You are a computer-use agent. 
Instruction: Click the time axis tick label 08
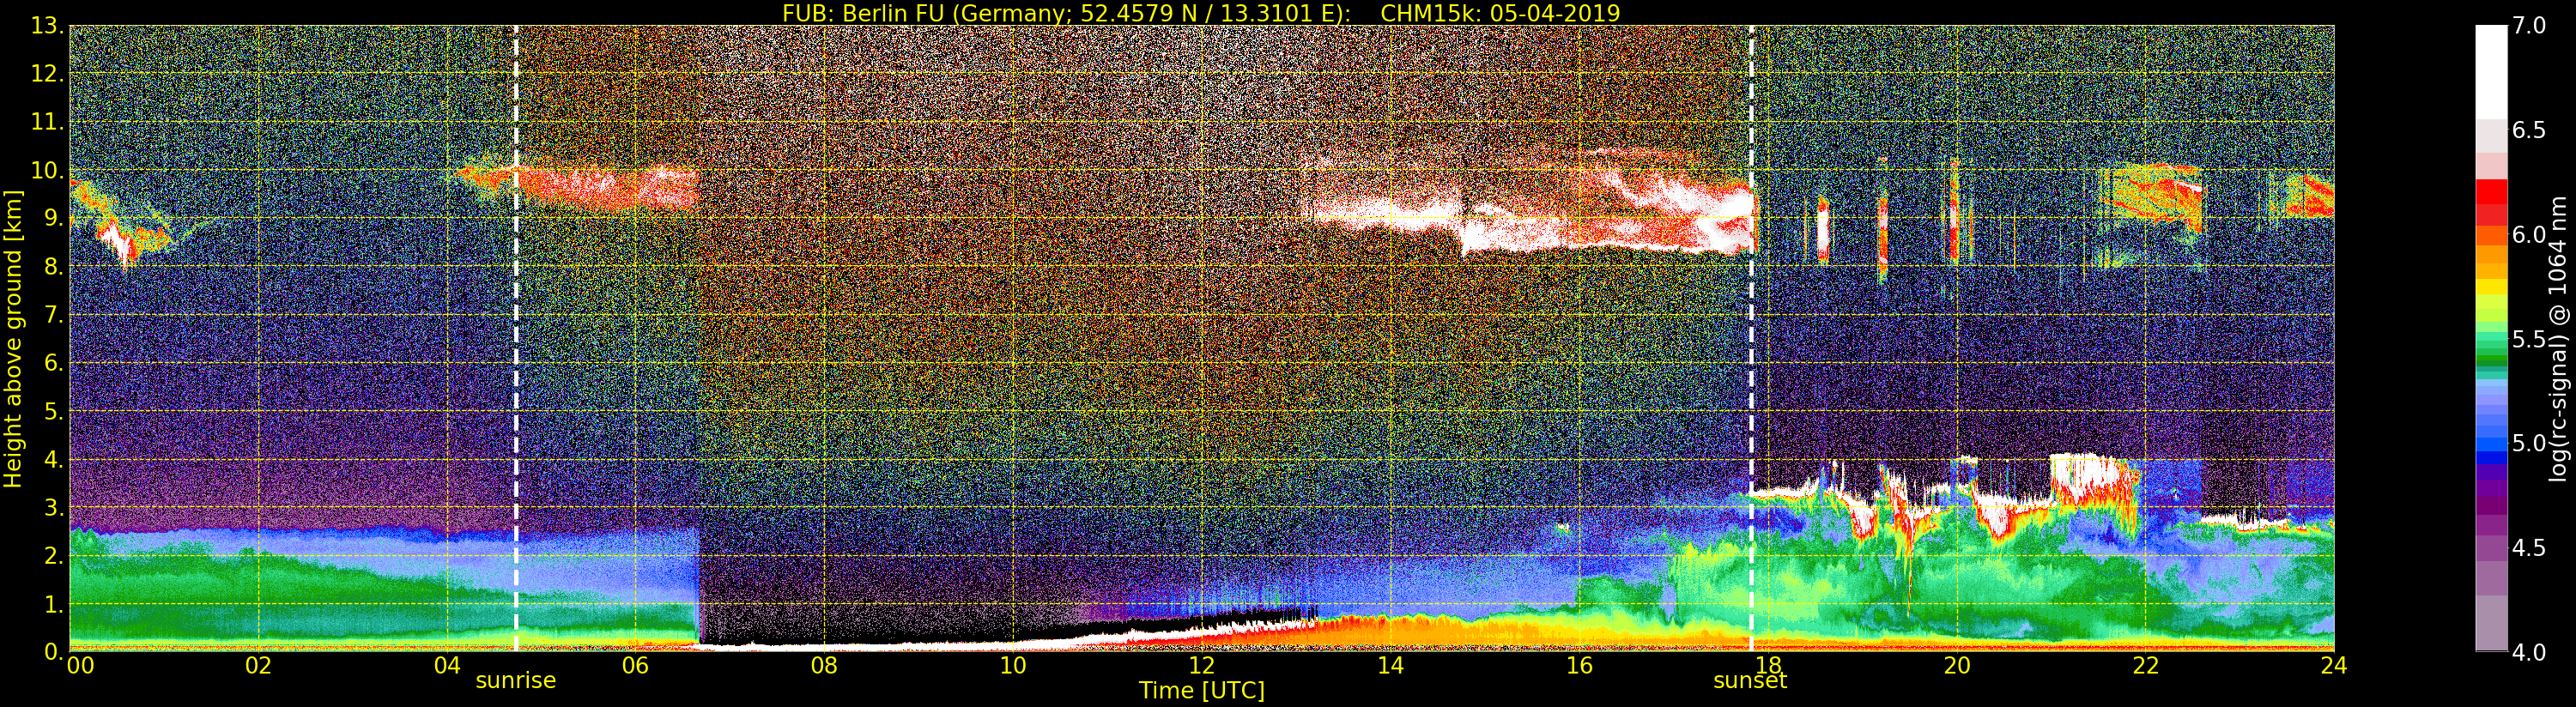pyautogui.click(x=824, y=666)
